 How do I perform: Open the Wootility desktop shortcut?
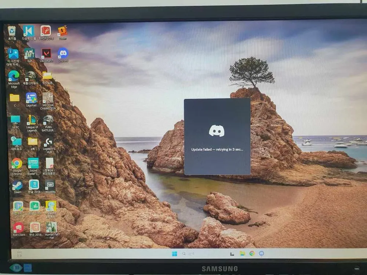50,187
